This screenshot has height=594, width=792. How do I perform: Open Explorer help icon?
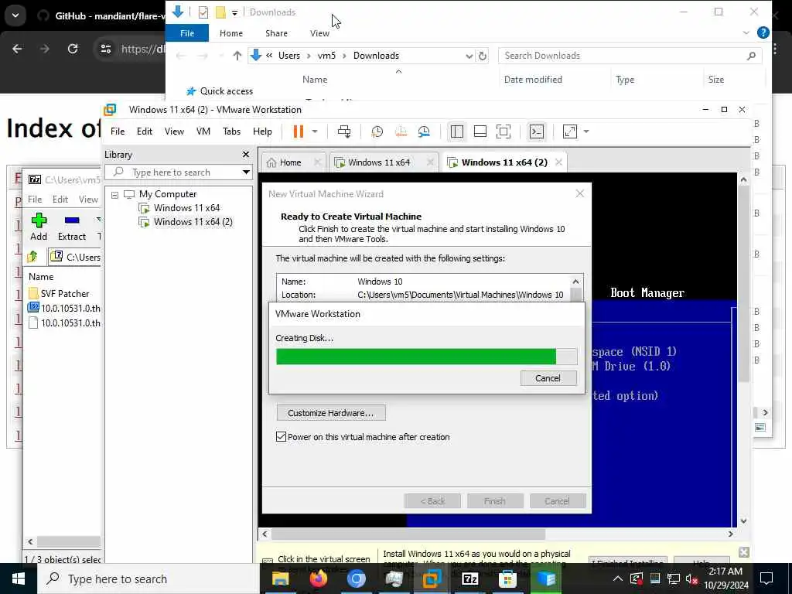pos(763,32)
